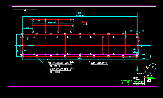The height and width of the screenshot is (98, 163).
Task: Select the top-left magenta column node of the main grid
Action: [22, 34]
